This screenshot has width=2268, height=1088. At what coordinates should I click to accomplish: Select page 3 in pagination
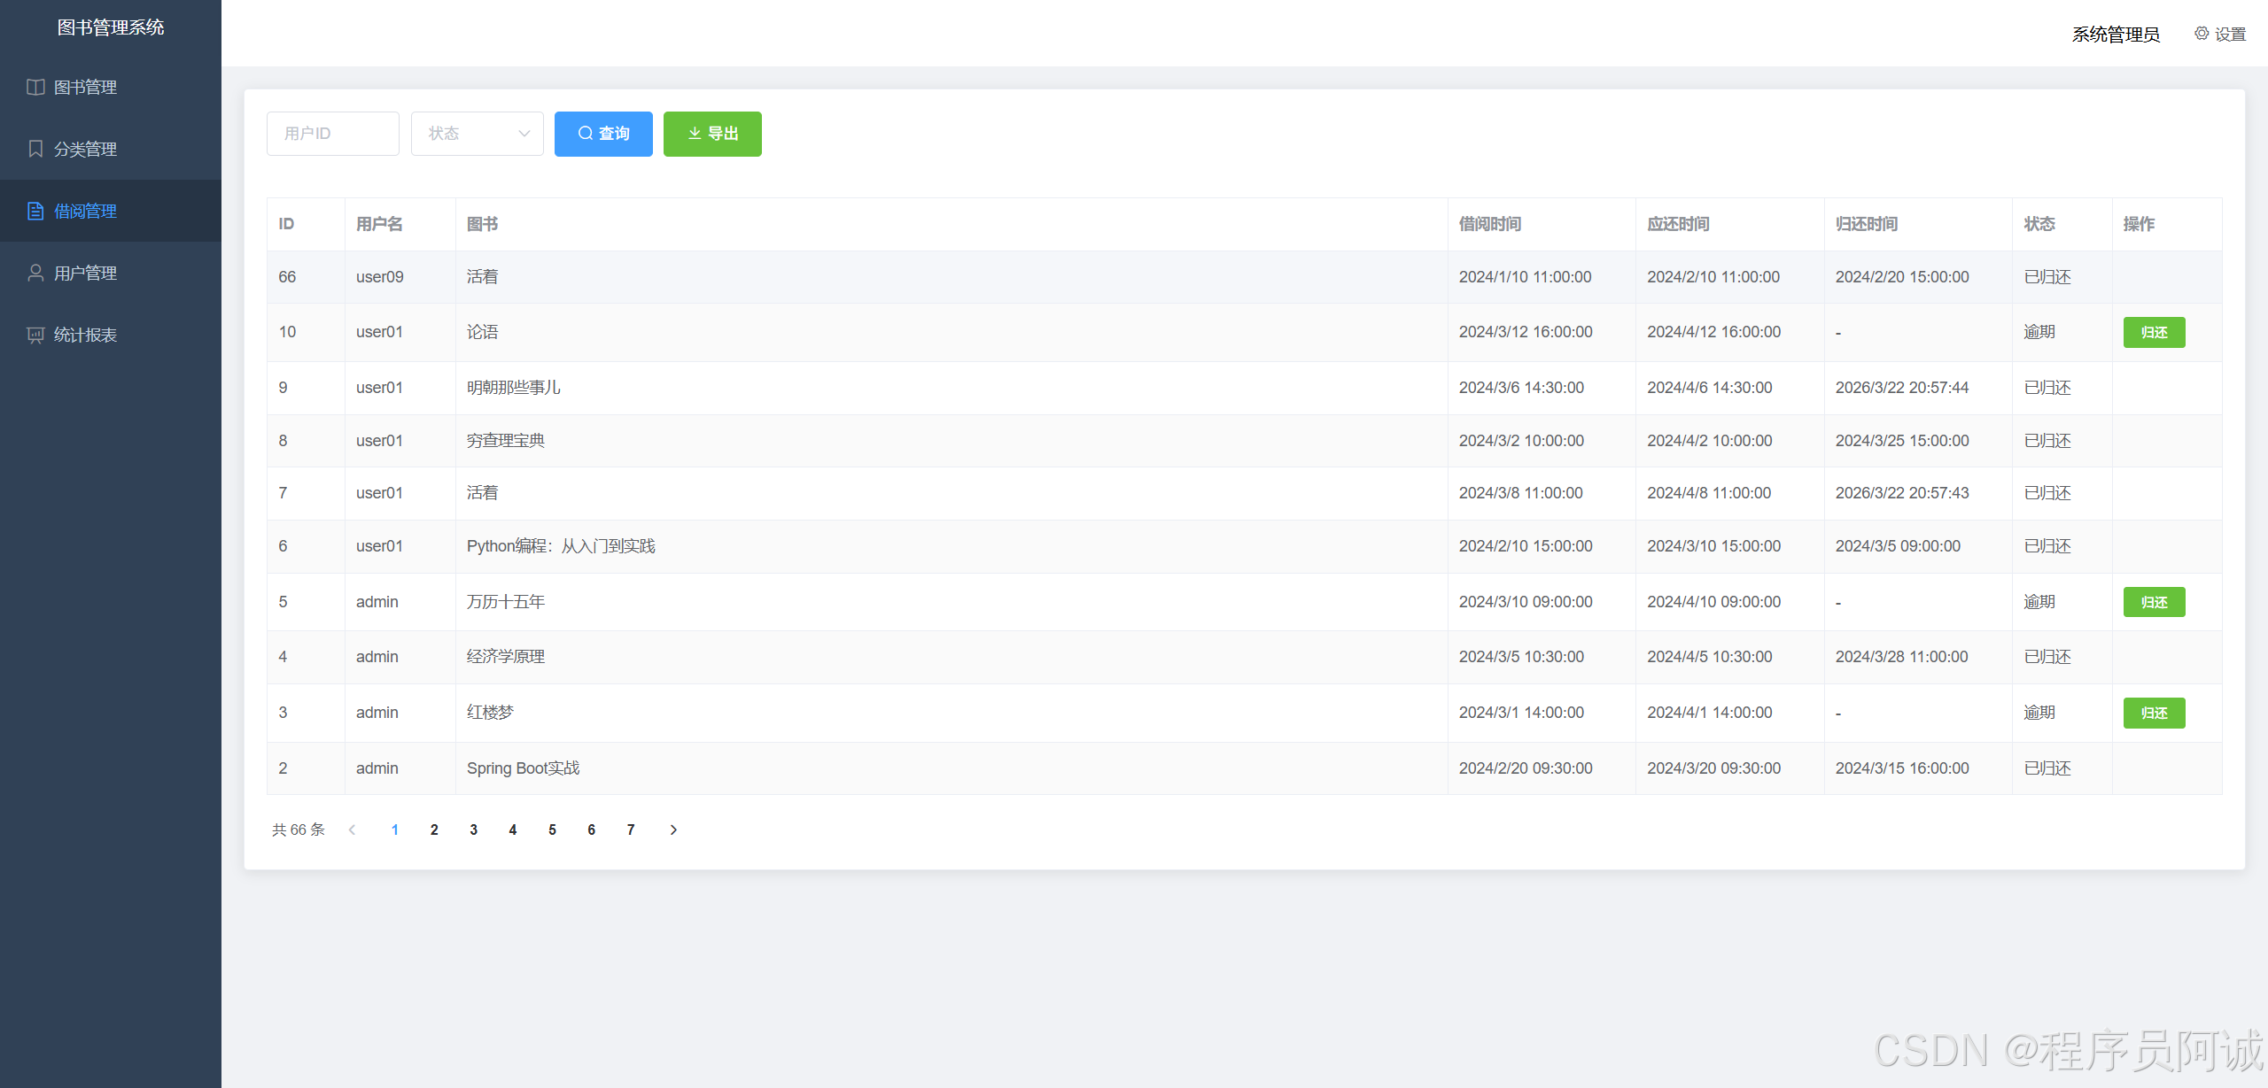[x=473, y=830]
